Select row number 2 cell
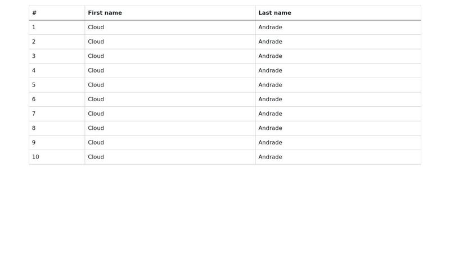 click(x=57, y=42)
